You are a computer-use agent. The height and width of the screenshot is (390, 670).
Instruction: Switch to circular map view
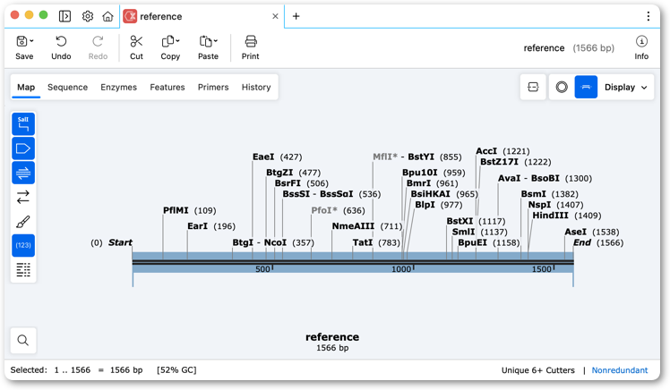click(x=562, y=87)
